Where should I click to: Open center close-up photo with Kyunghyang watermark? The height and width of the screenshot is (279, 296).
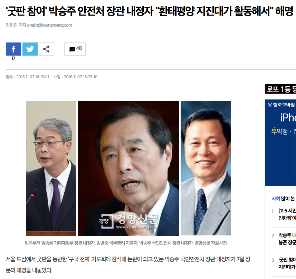coord(128,169)
